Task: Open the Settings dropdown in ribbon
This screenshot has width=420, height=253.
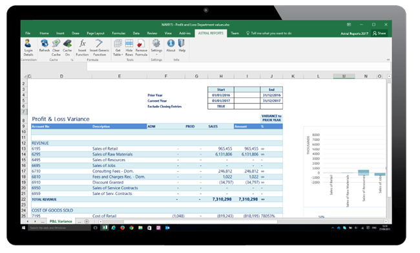Action: point(156,48)
